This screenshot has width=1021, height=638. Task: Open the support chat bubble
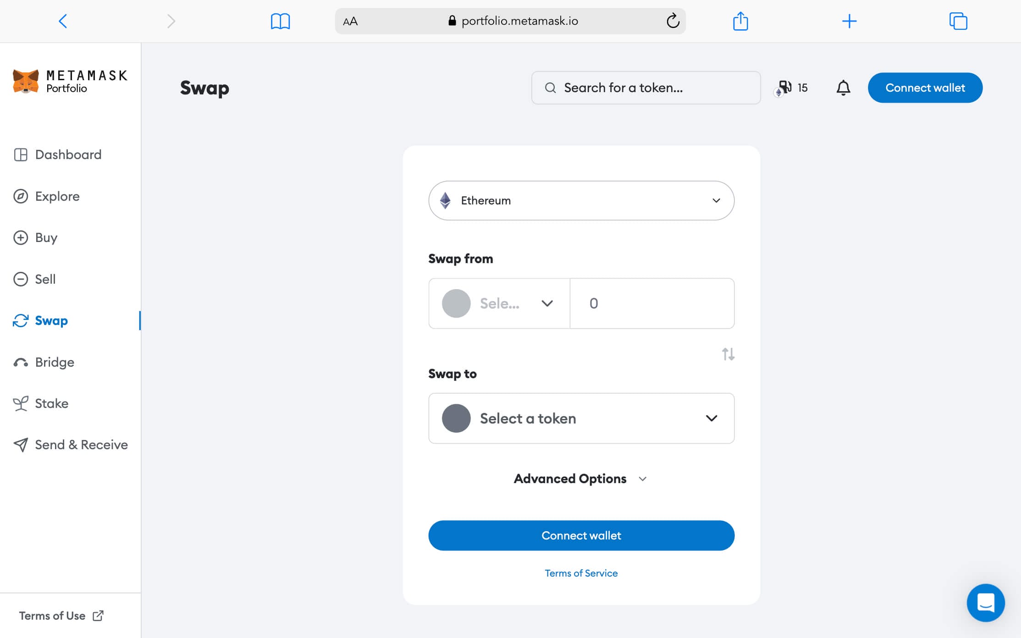click(985, 602)
